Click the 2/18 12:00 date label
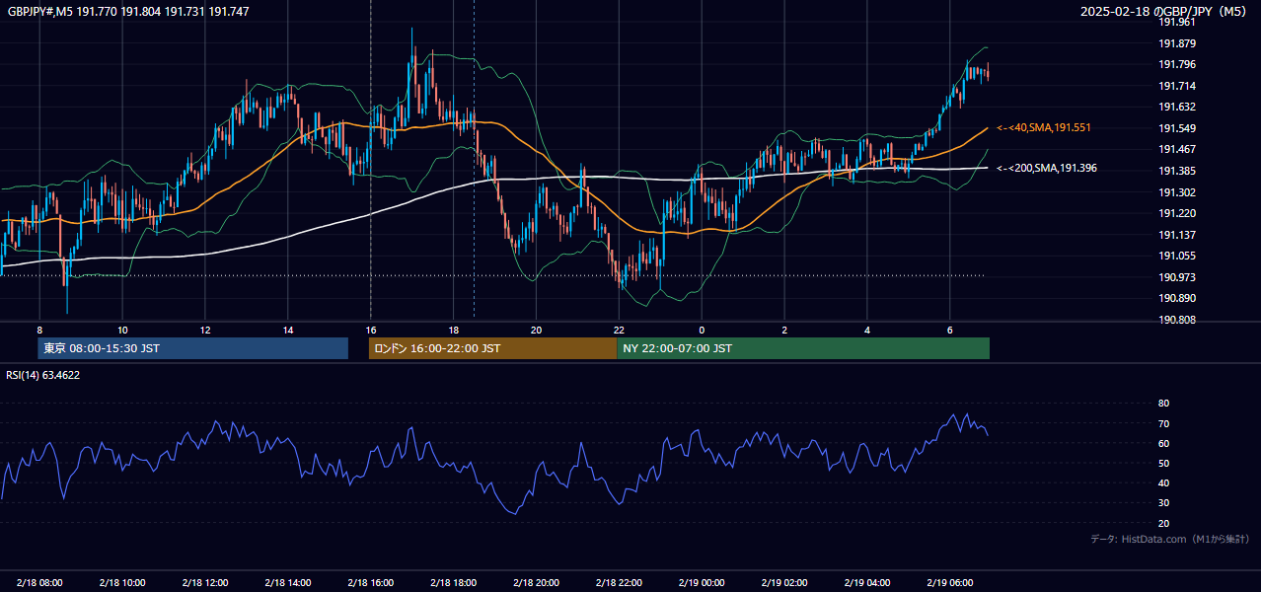 click(205, 583)
